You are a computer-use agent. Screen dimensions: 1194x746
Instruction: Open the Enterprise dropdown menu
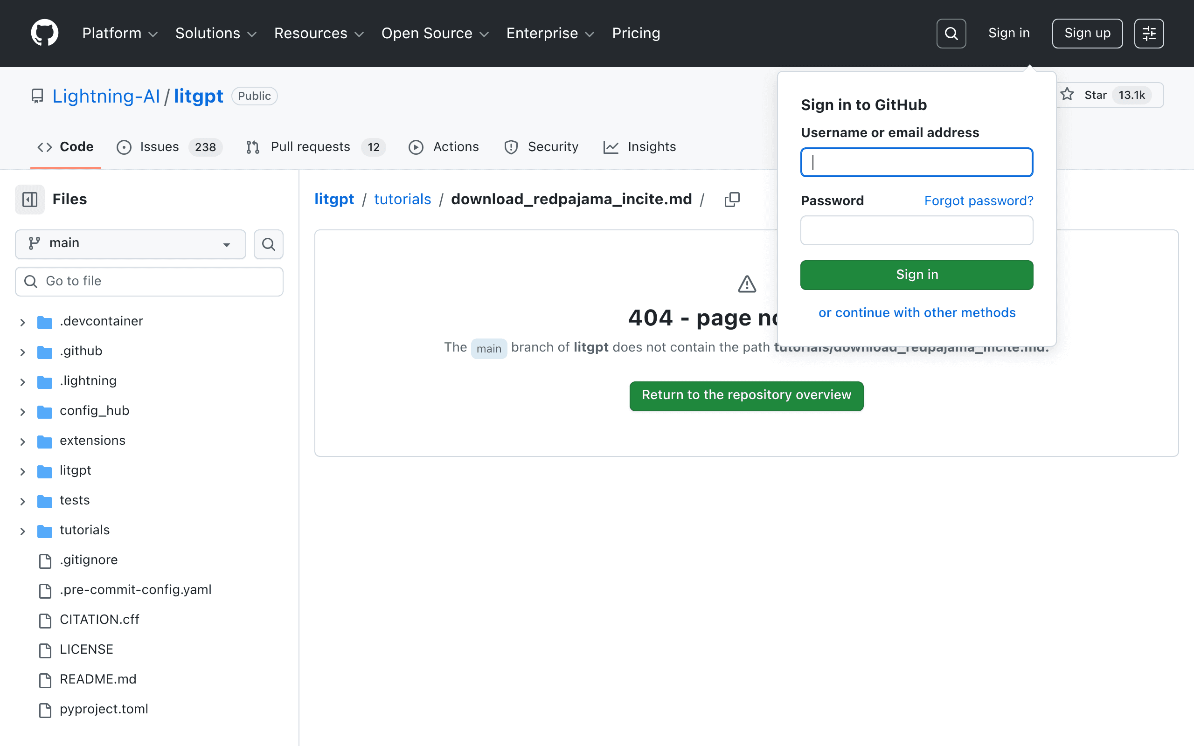(x=550, y=33)
